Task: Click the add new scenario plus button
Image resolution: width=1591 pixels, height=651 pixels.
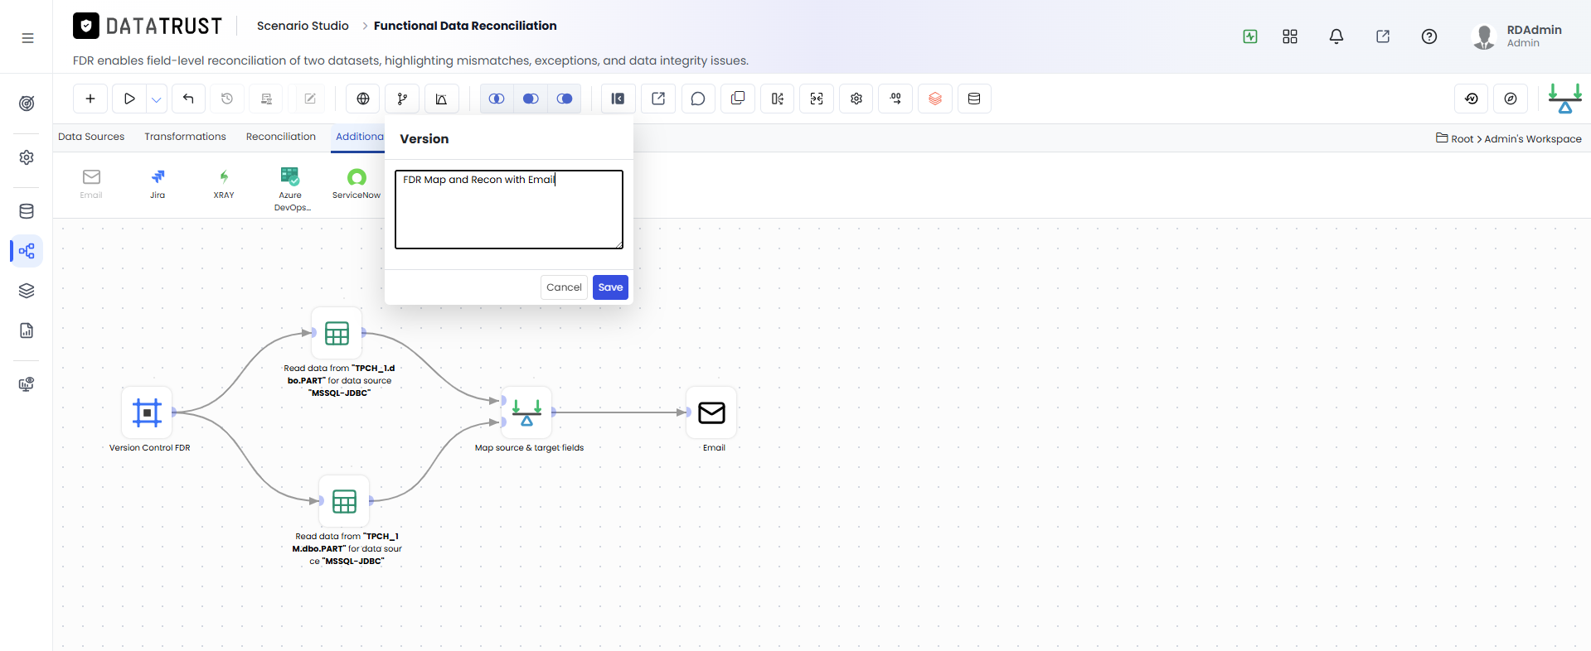Action: click(x=90, y=99)
